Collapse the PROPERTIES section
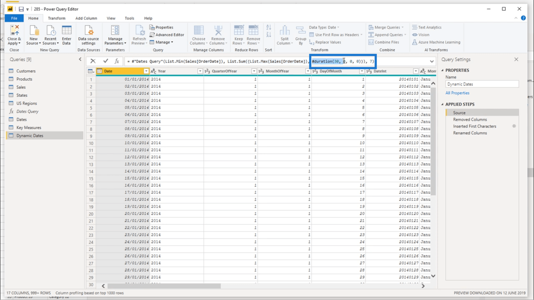The image size is (534, 300). pyautogui.click(x=443, y=70)
